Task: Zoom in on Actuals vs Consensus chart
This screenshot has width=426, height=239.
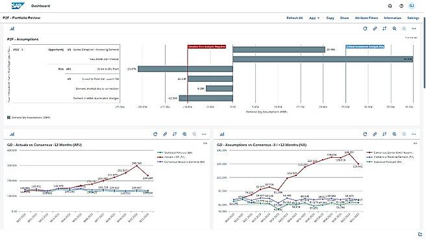Action: (184, 134)
